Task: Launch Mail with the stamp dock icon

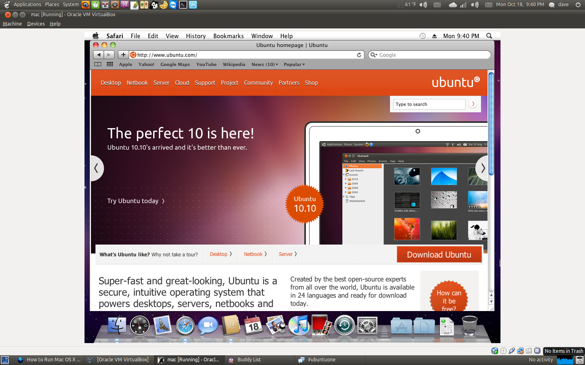Action: coord(162,326)
